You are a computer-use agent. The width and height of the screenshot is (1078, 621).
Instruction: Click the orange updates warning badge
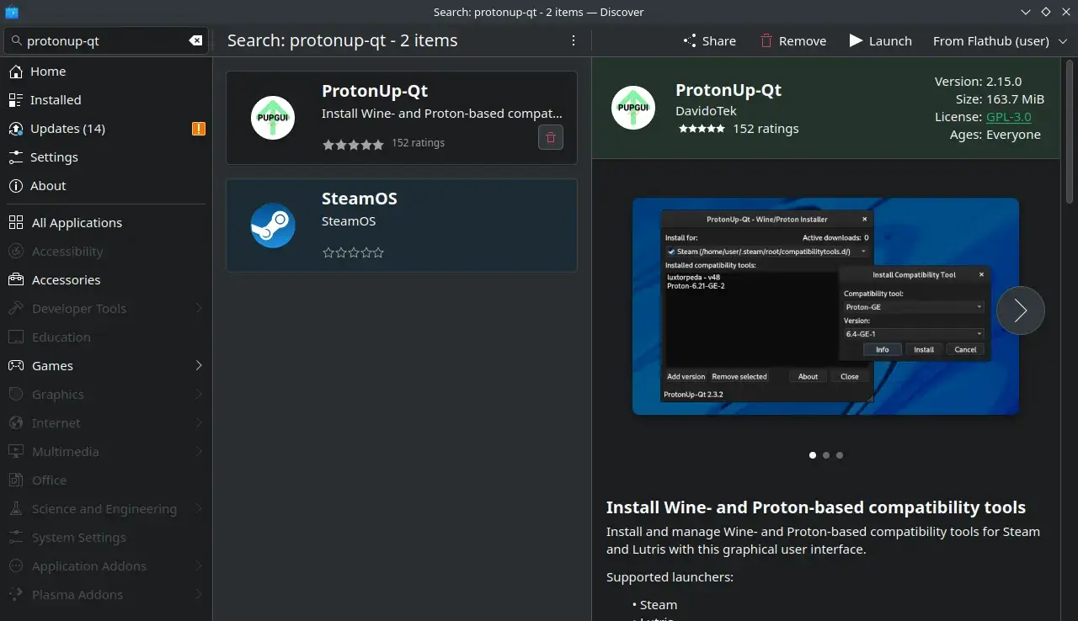tap(198, 129)
